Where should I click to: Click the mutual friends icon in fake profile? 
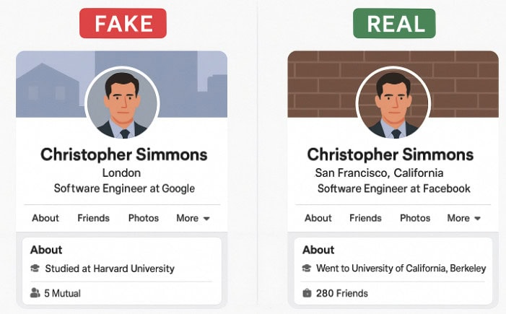coord(35,293)
